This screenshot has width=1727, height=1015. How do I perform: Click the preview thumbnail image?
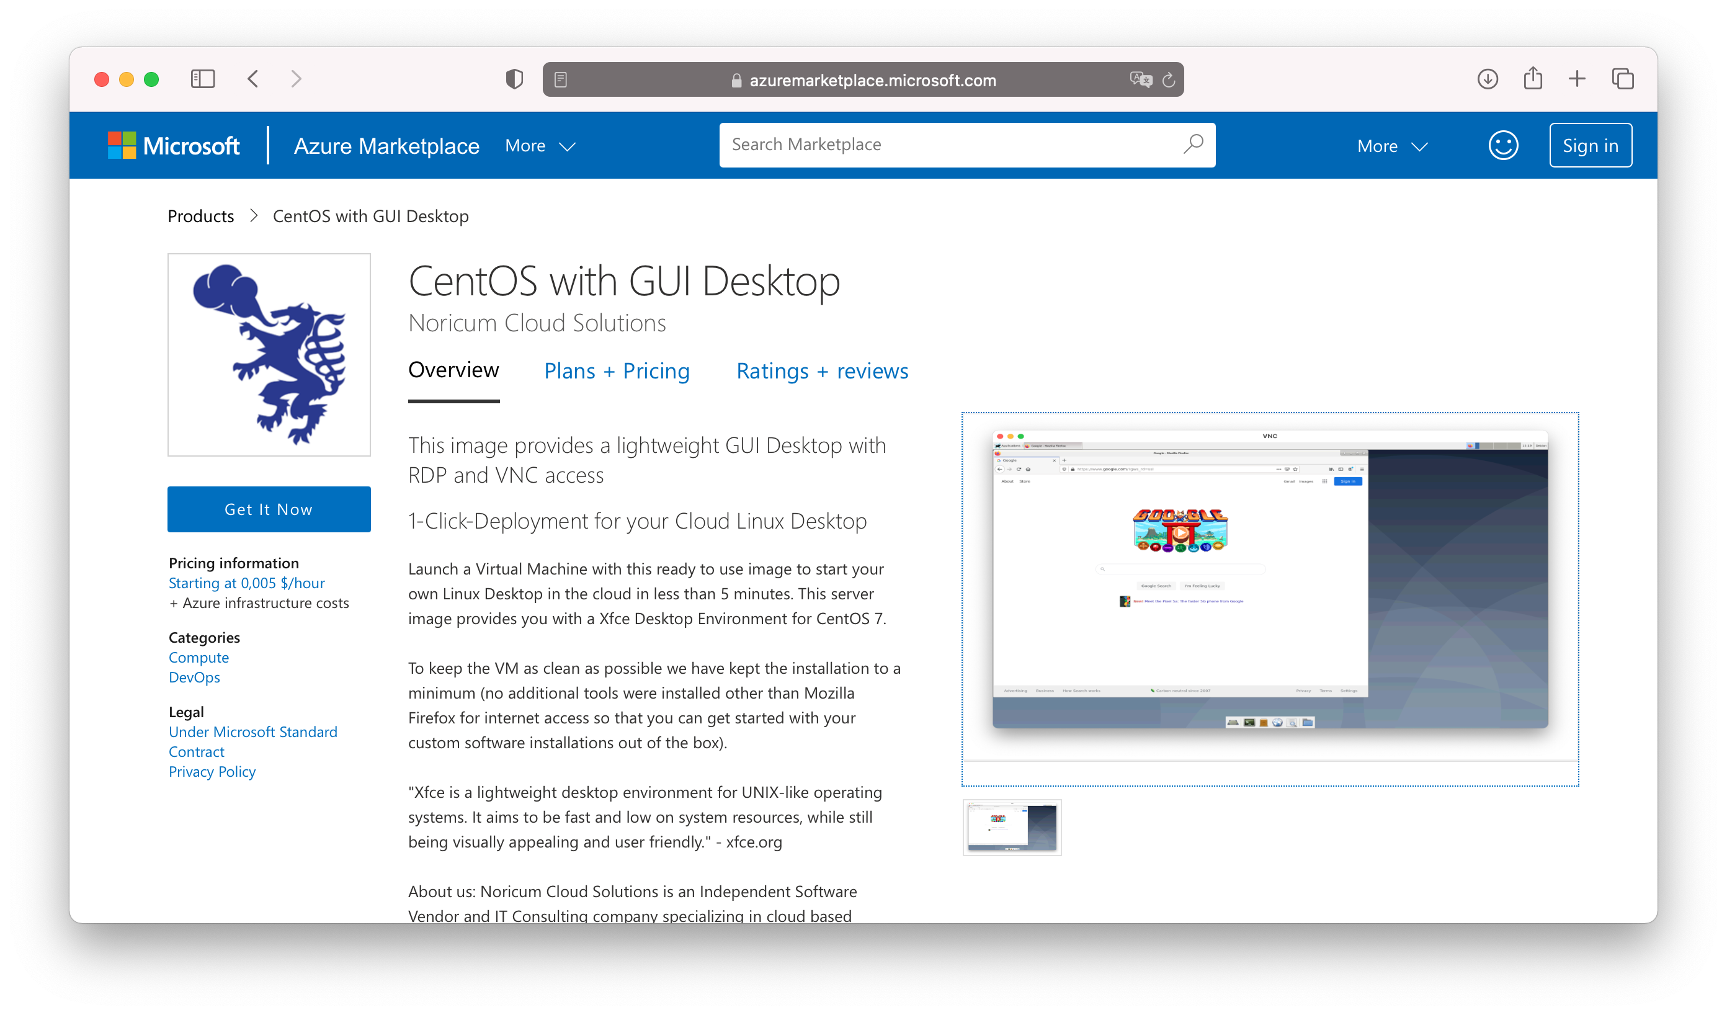[1012, 828]
